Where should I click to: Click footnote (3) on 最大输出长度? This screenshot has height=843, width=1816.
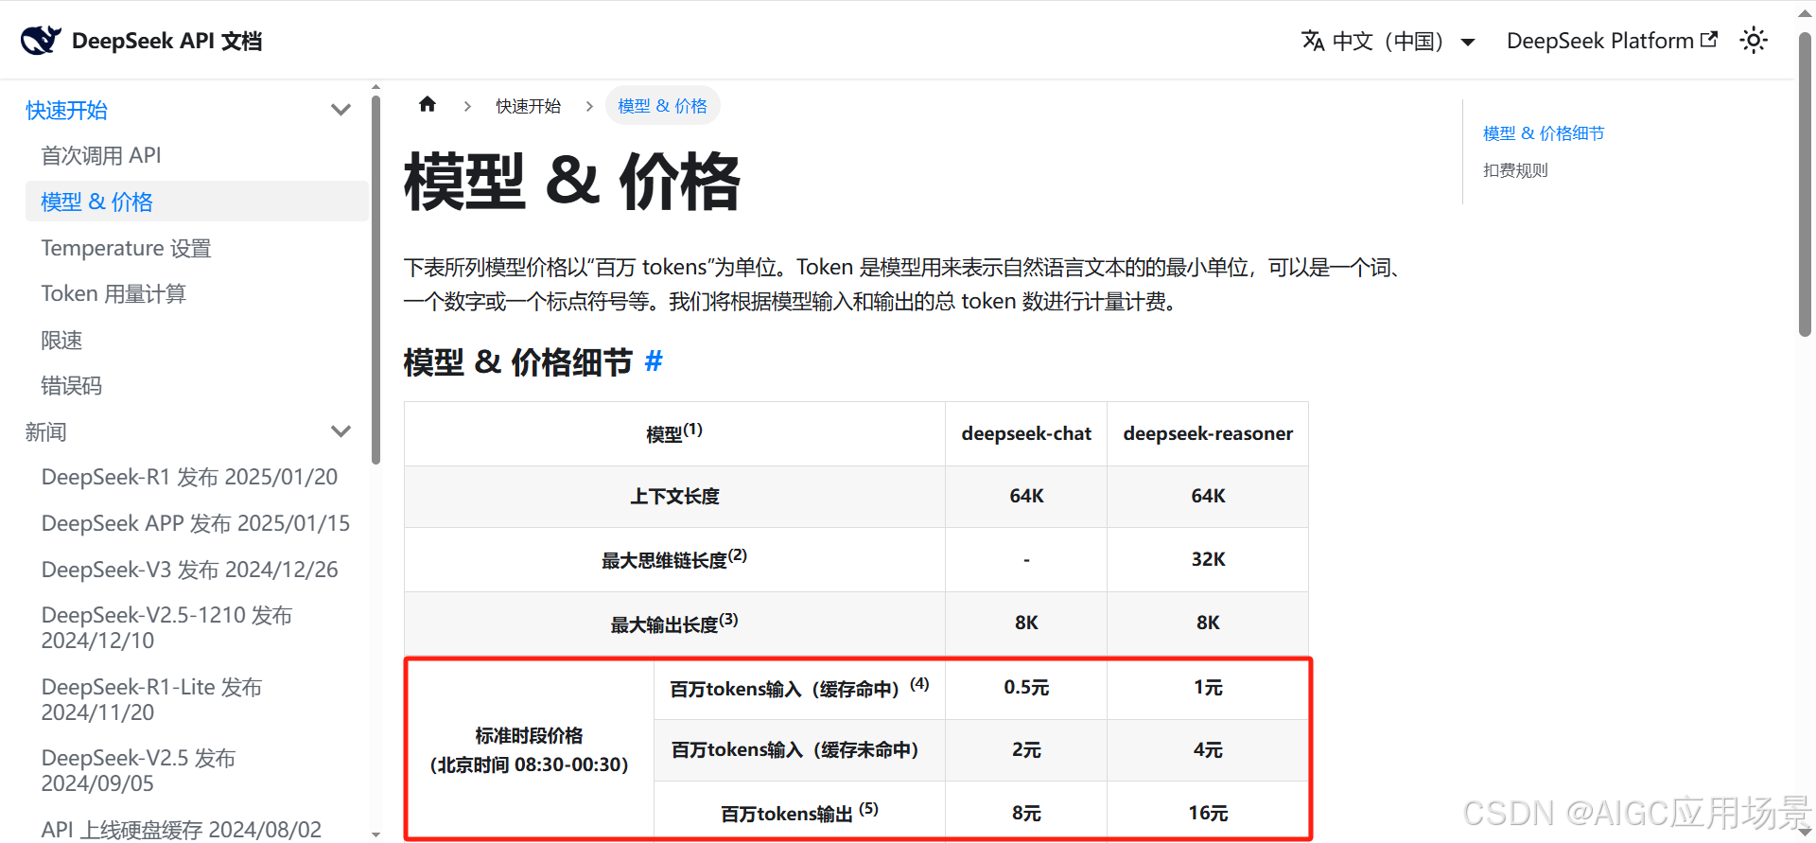pos(728,619)
